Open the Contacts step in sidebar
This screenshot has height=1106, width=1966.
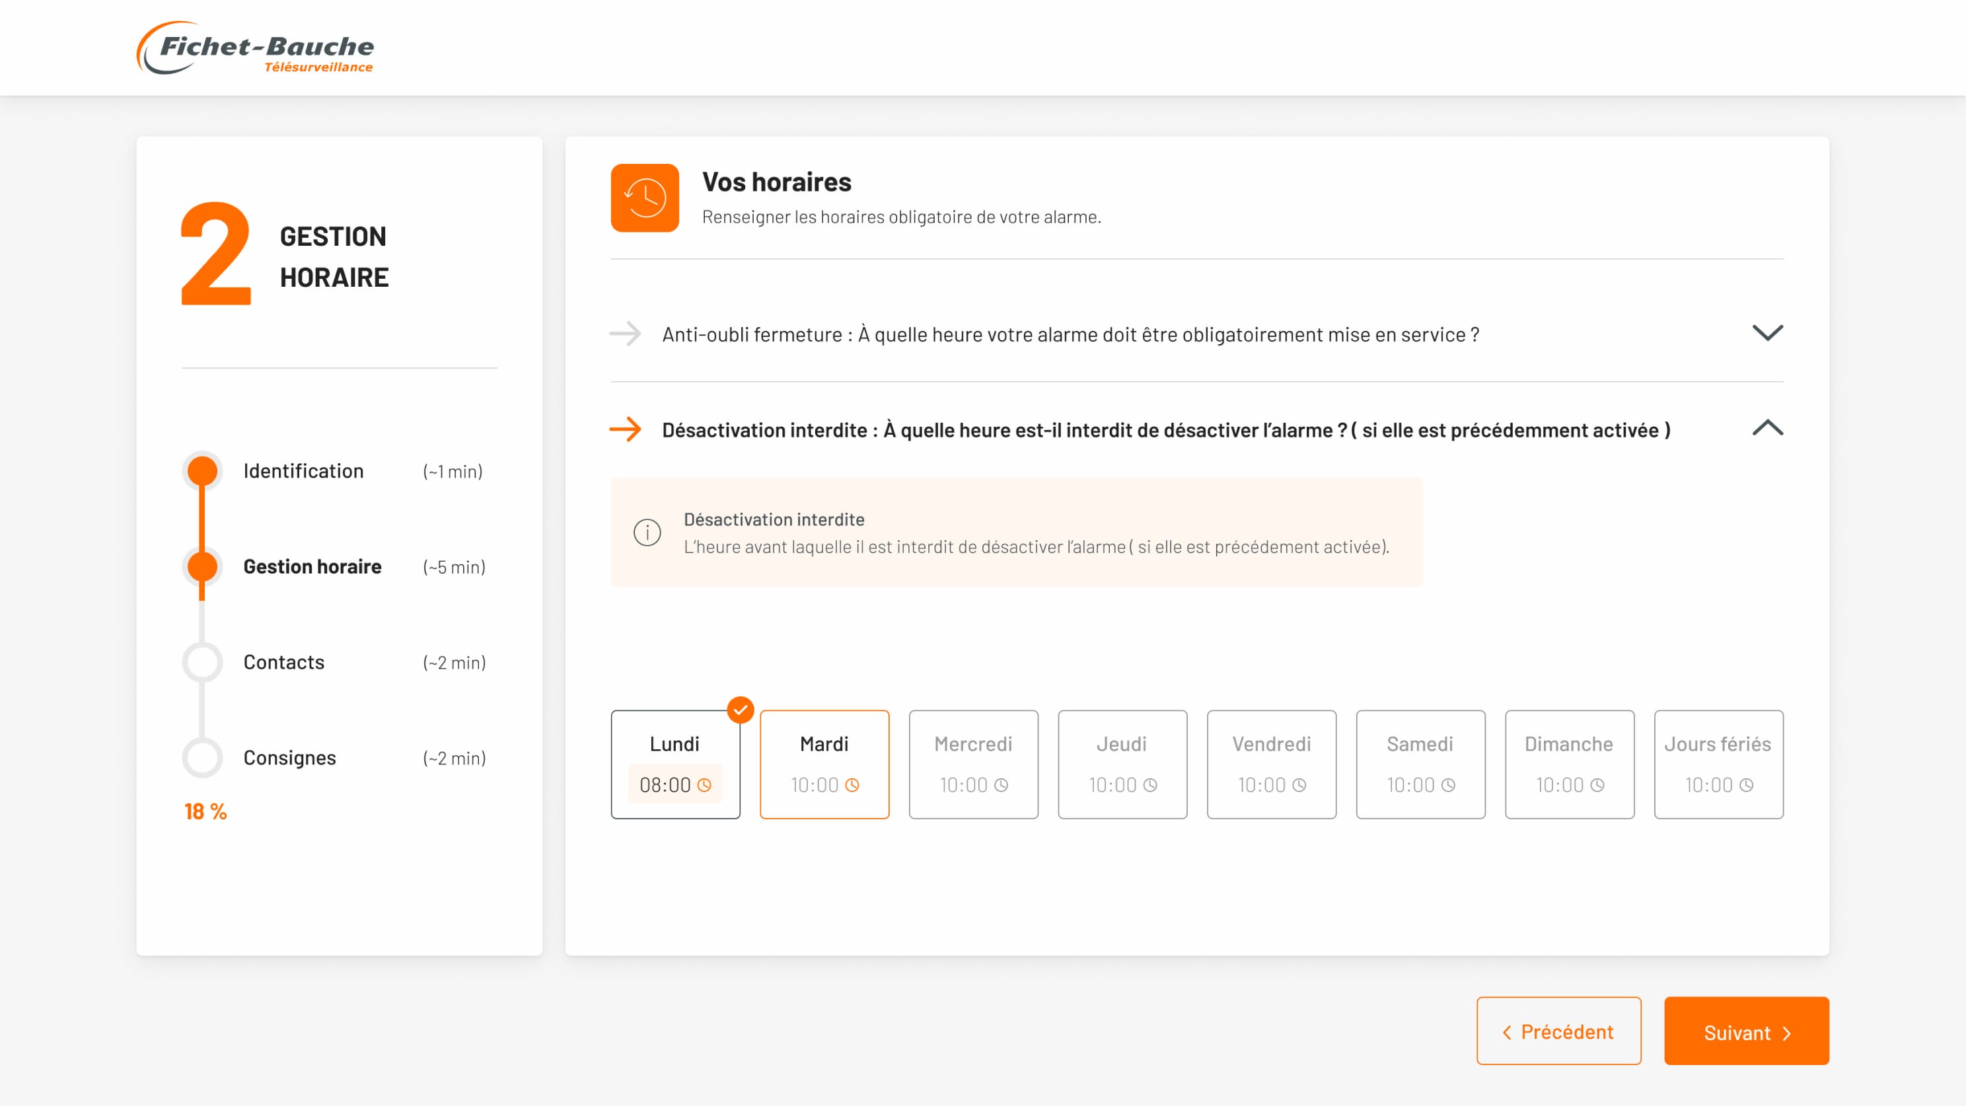coord(283,662)
